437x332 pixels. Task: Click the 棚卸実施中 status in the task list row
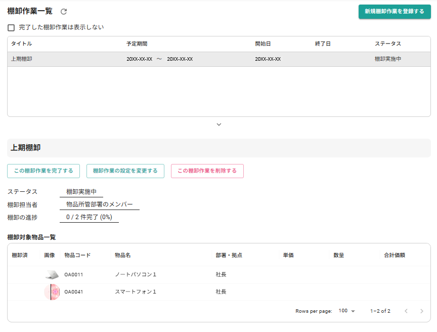point(387,59)
